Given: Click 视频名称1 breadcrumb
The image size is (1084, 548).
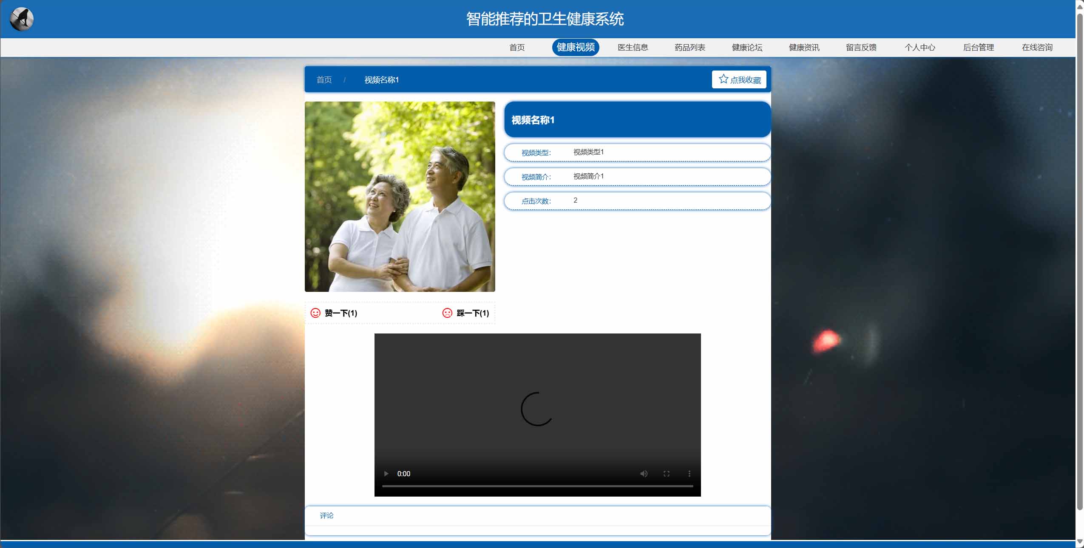Looking at the screenshot, I should (381, 80).
